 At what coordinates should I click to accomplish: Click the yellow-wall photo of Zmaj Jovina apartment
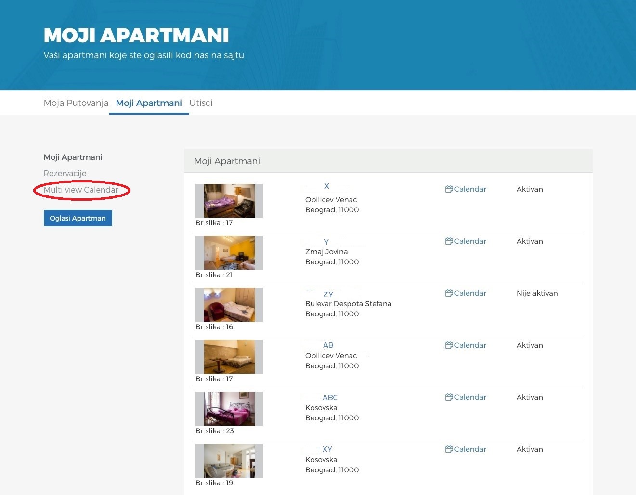coord(229,253)
